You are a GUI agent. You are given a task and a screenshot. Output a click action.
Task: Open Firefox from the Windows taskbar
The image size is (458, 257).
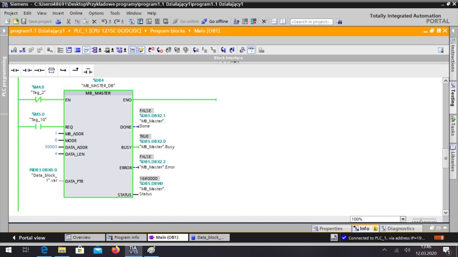click(x=115, y=250)
